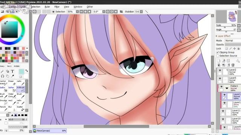Open the Window menu
The image size is (241, 135).
(78, 7)
